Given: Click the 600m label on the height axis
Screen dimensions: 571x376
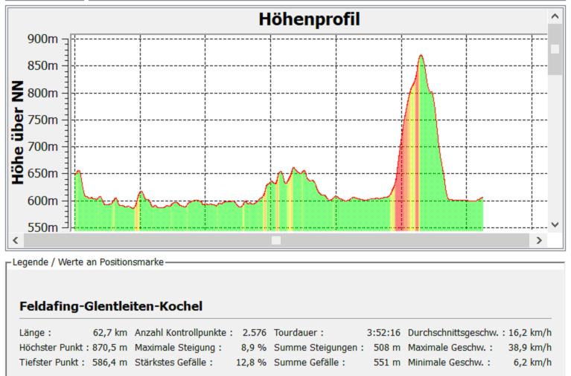Looking at the screenshot, I should [42, 201].
